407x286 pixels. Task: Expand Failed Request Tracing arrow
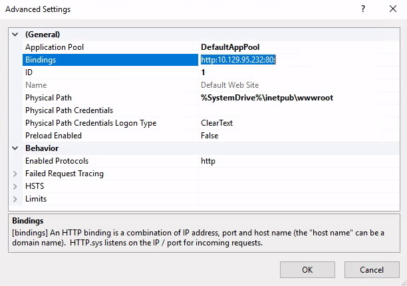[x=15, y=174]
